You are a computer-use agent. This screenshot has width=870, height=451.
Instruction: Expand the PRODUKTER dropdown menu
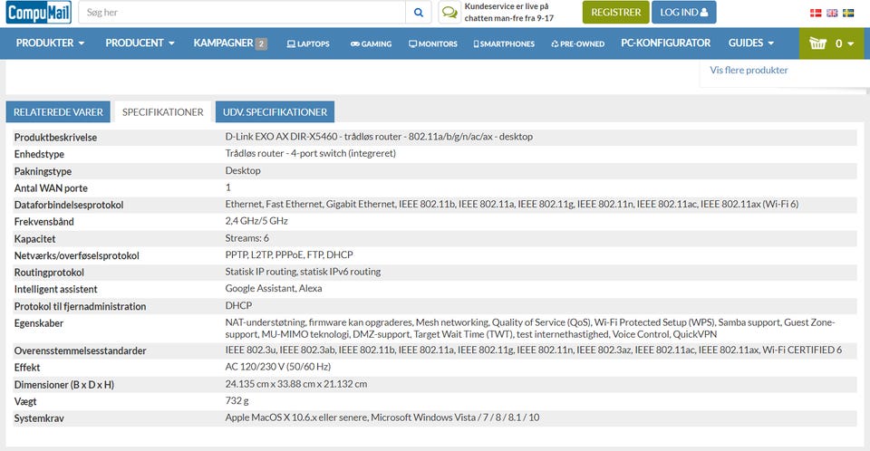tap(50, 43)
